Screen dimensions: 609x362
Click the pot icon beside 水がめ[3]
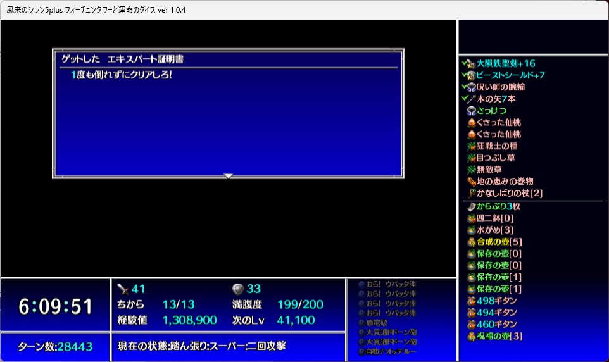coord(471,230)
